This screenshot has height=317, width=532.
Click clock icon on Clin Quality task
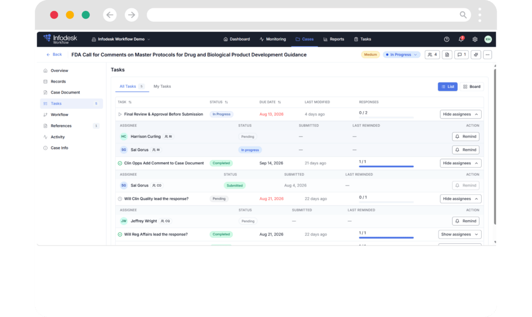click(x=120, y=199)
